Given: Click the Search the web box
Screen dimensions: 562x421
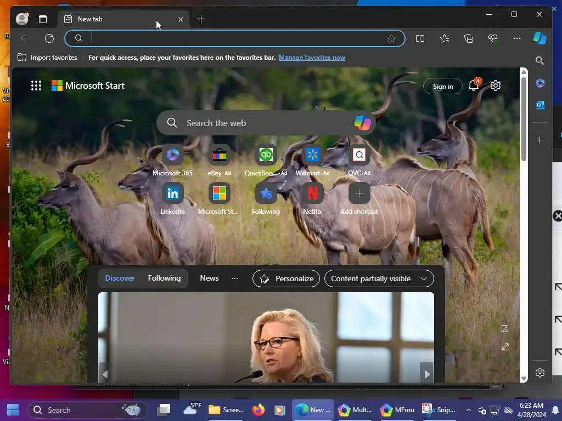Looking at the screenshot, I should (266, 123).
